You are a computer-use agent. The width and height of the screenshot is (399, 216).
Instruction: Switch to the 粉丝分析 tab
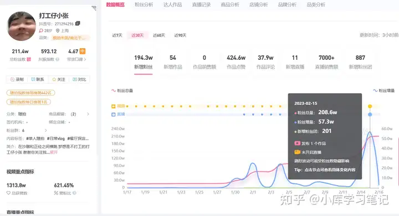click(x=144, y=4)
